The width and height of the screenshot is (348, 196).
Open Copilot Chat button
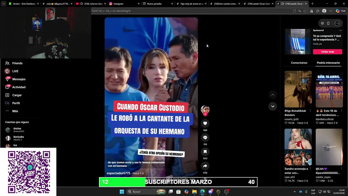coord(340,11)
